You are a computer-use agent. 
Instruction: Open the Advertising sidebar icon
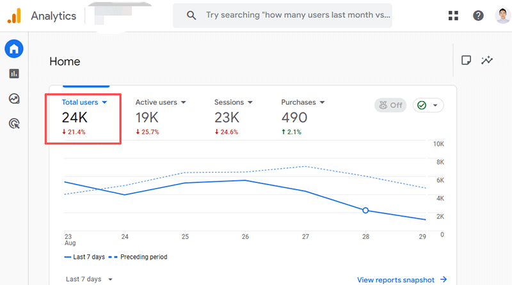[13, 123]
